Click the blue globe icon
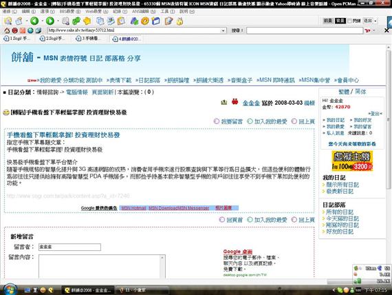Image resolution: width=392 pixels, height=295 pixels. pos(30,30)
